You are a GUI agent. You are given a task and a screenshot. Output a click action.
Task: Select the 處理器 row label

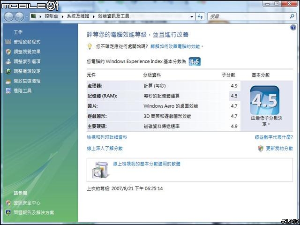coord(95,86)
